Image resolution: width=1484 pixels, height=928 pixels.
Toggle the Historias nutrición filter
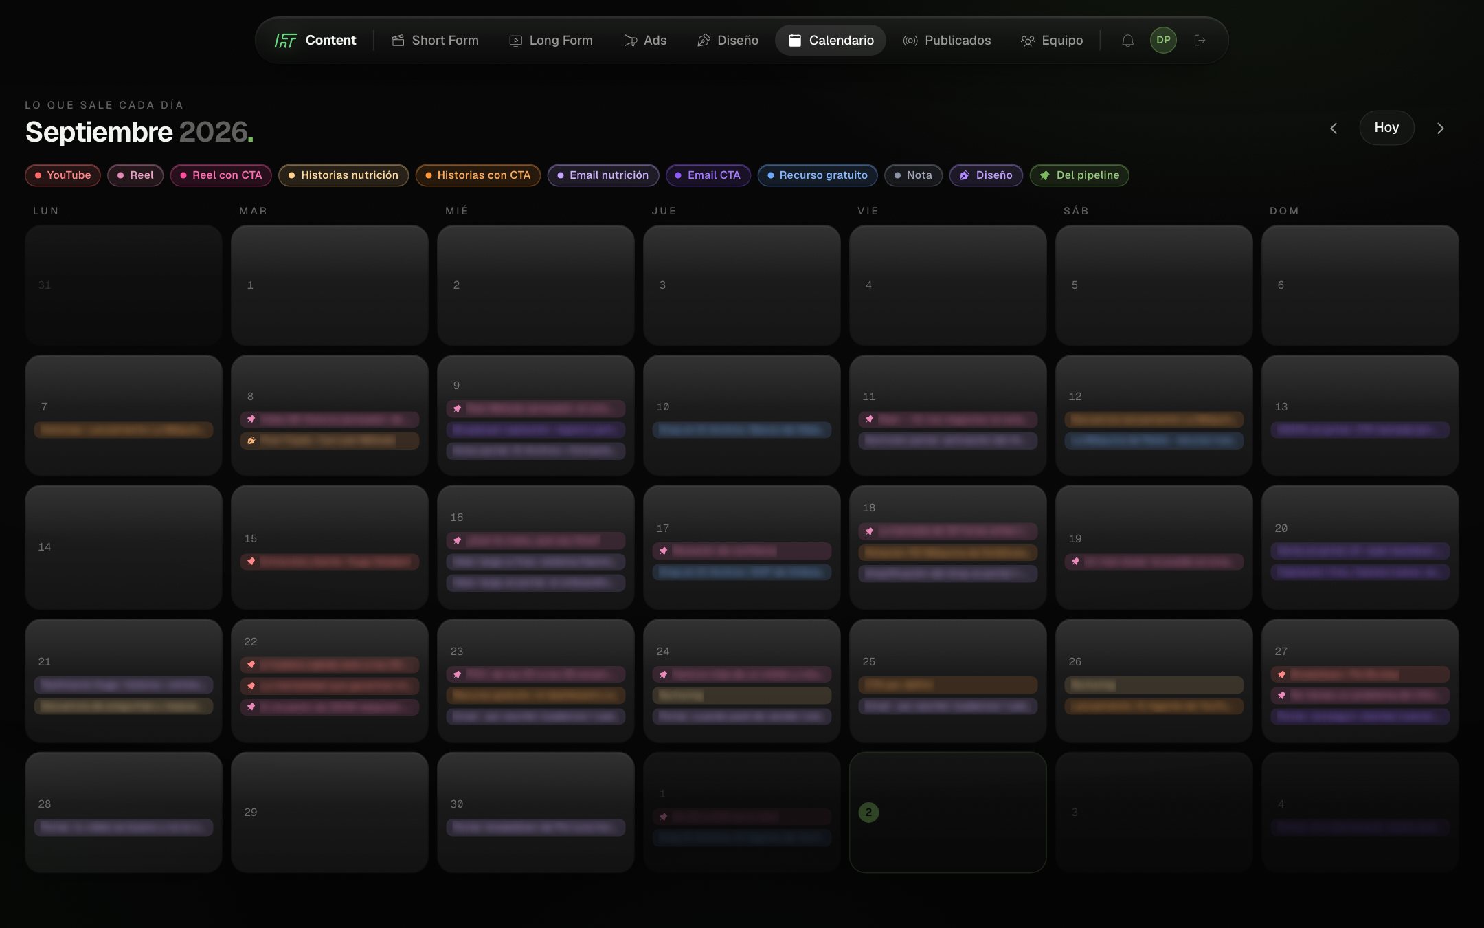click(x=344, y=175)
